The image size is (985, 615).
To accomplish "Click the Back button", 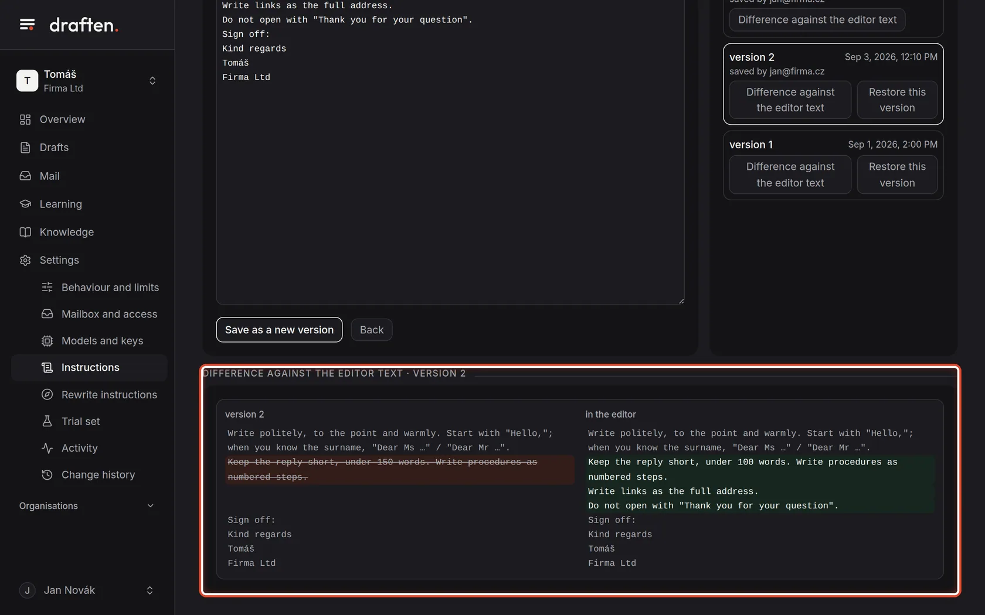I will click(372, 330).
